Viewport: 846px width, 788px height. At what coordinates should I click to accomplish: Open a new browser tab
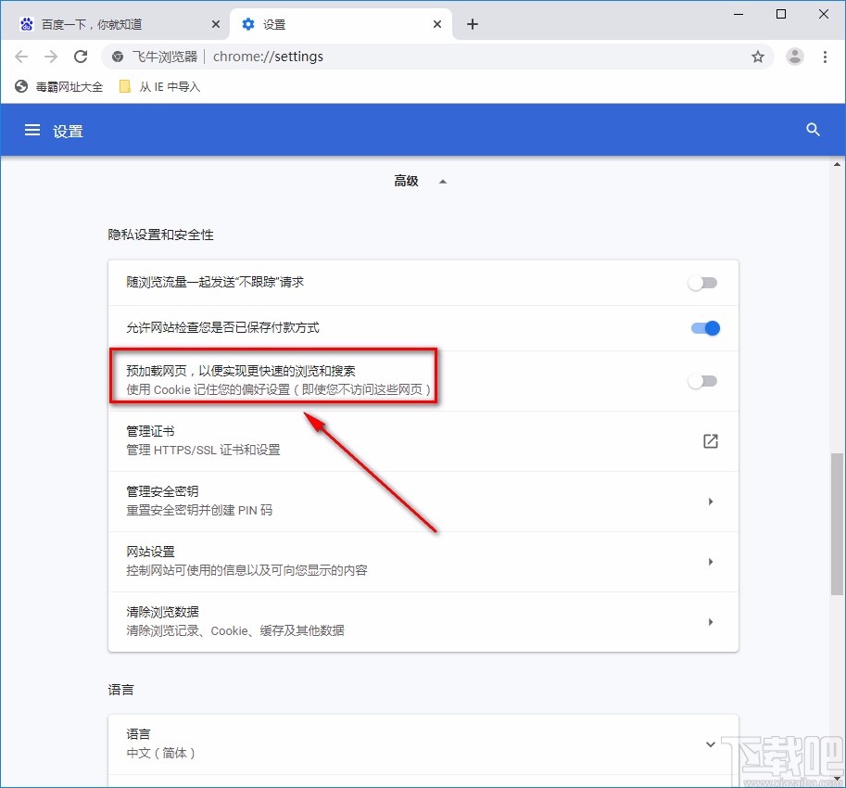click(473, 23)
